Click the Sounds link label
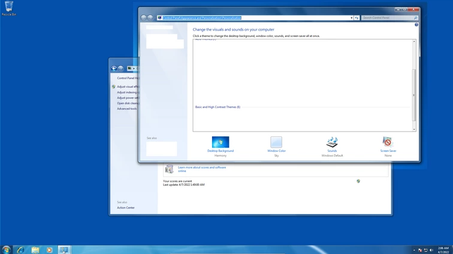 point(332,151)
